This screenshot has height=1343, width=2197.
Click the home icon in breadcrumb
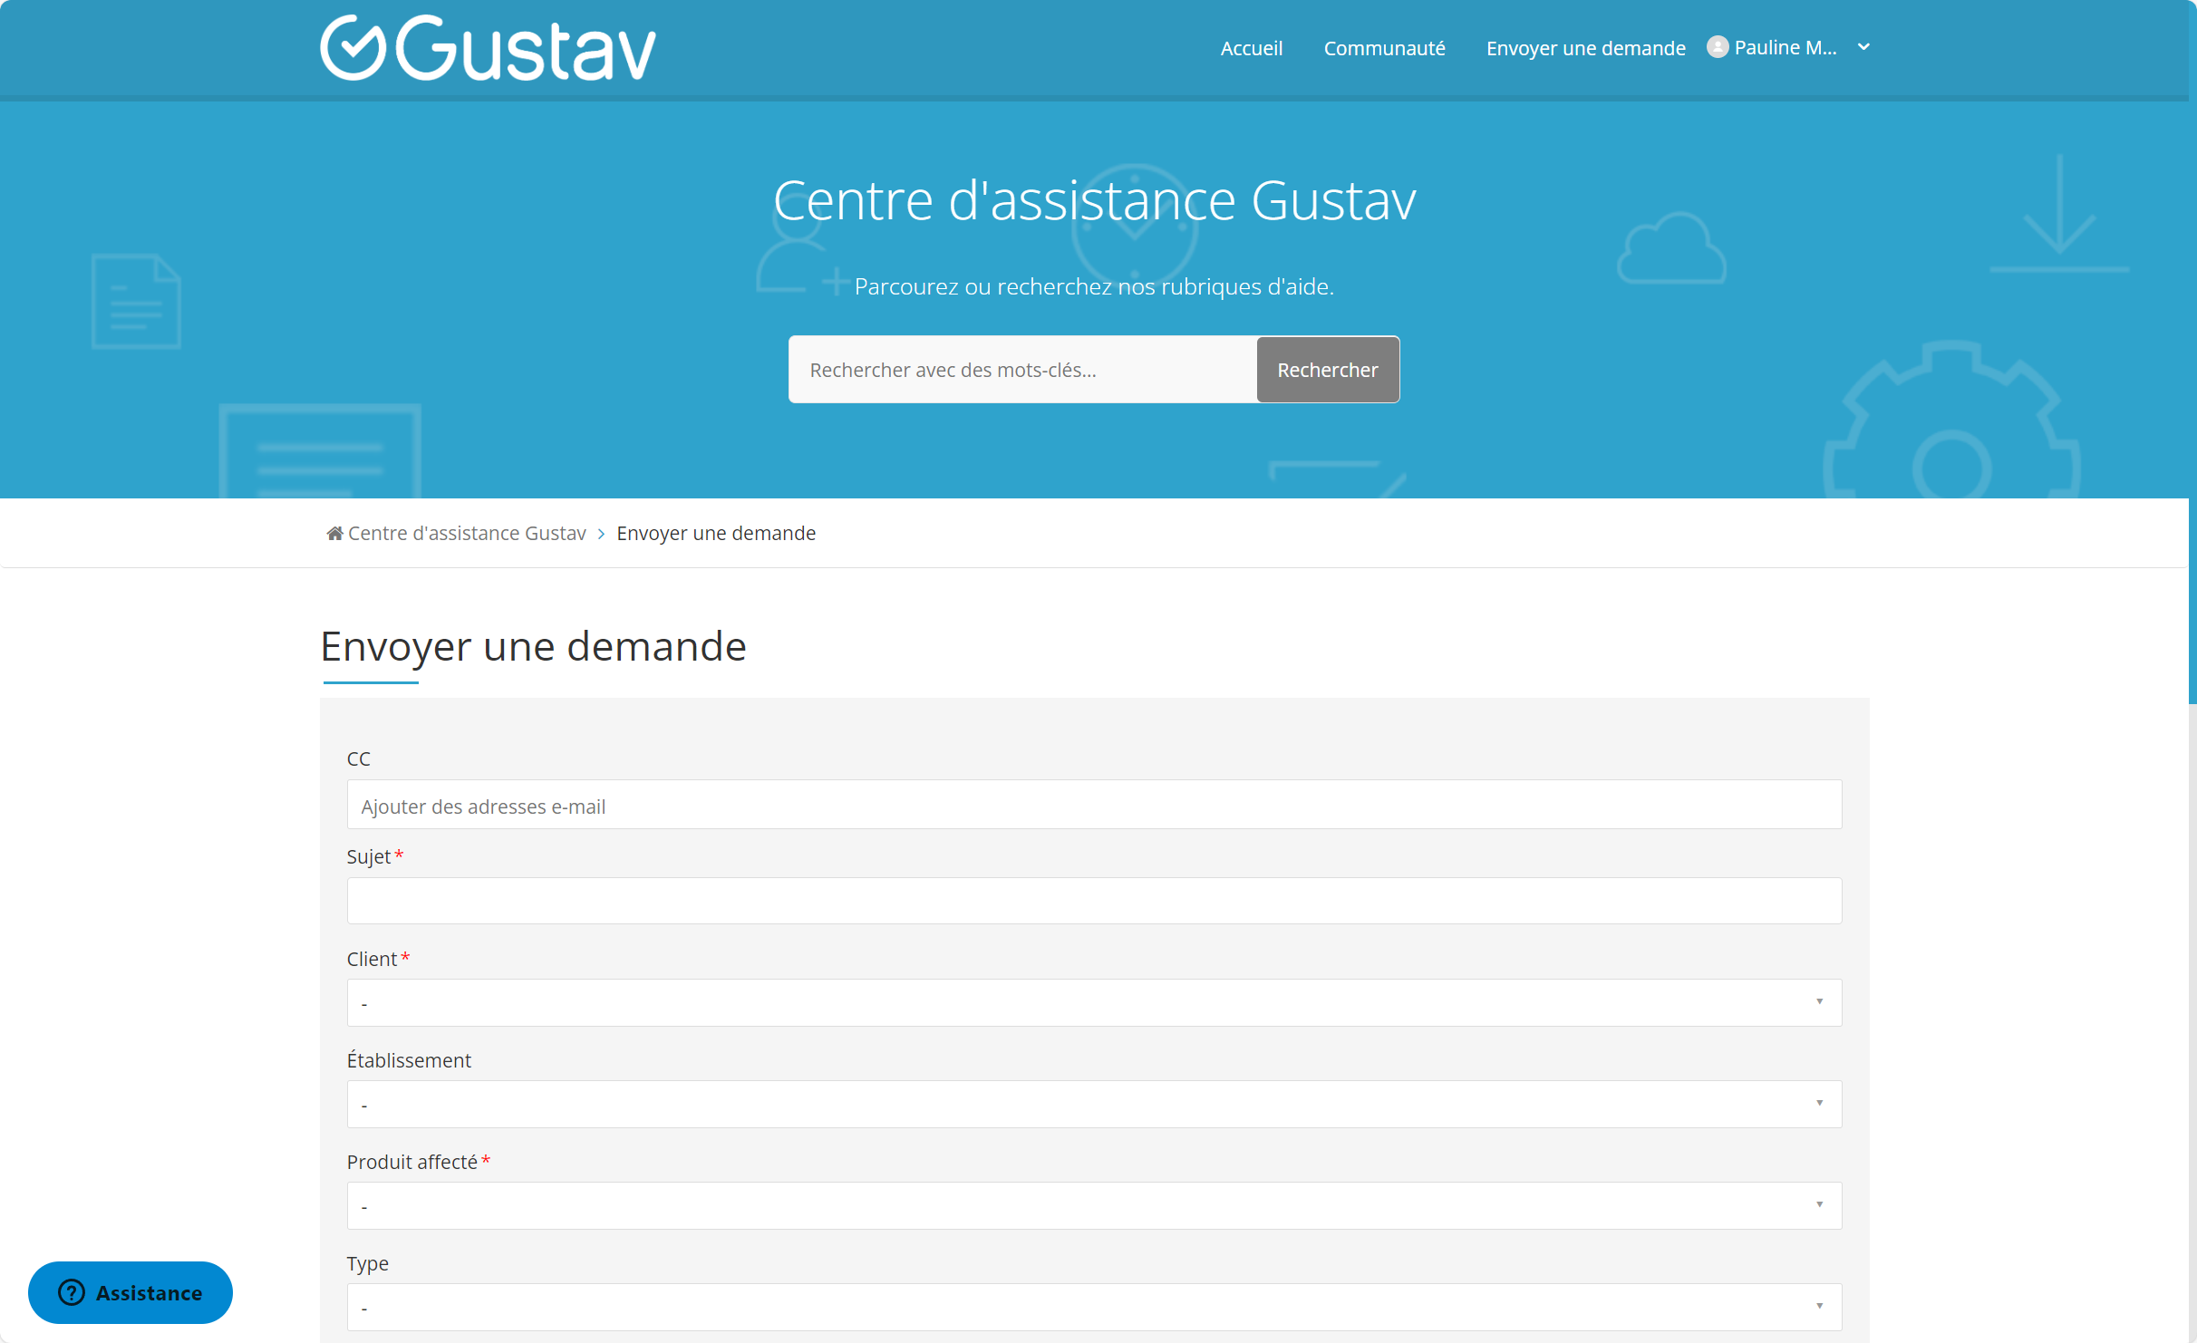(x=334, y=534)
